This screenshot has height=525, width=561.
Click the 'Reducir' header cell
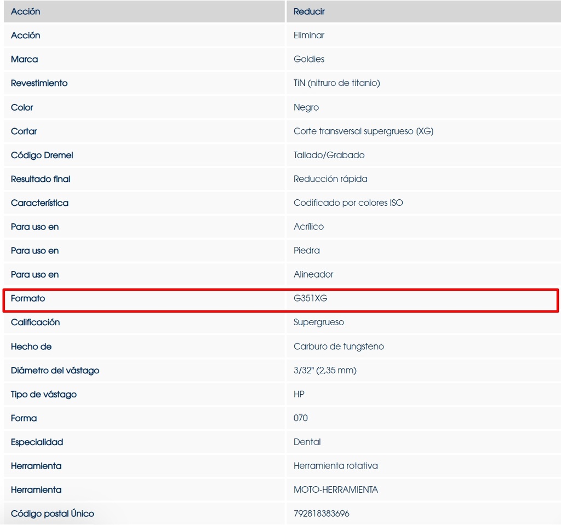310,11
